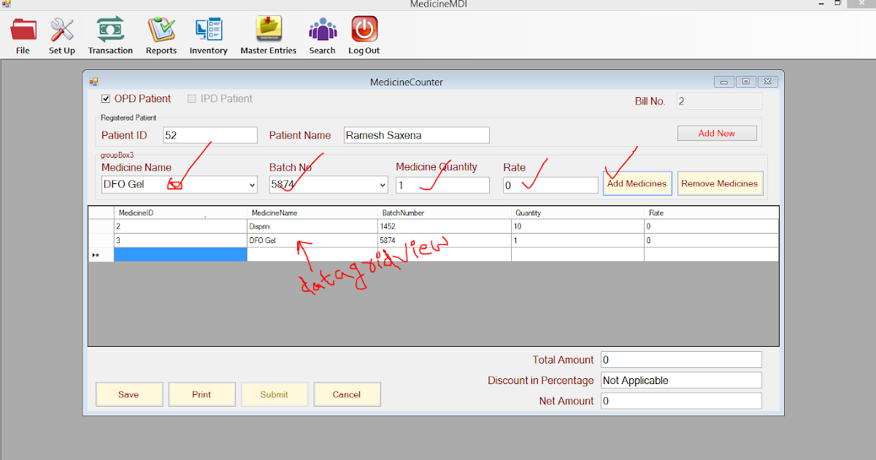Click the Log Out power icon
This screenshot has width=876, height=460.
coord(364,34)
